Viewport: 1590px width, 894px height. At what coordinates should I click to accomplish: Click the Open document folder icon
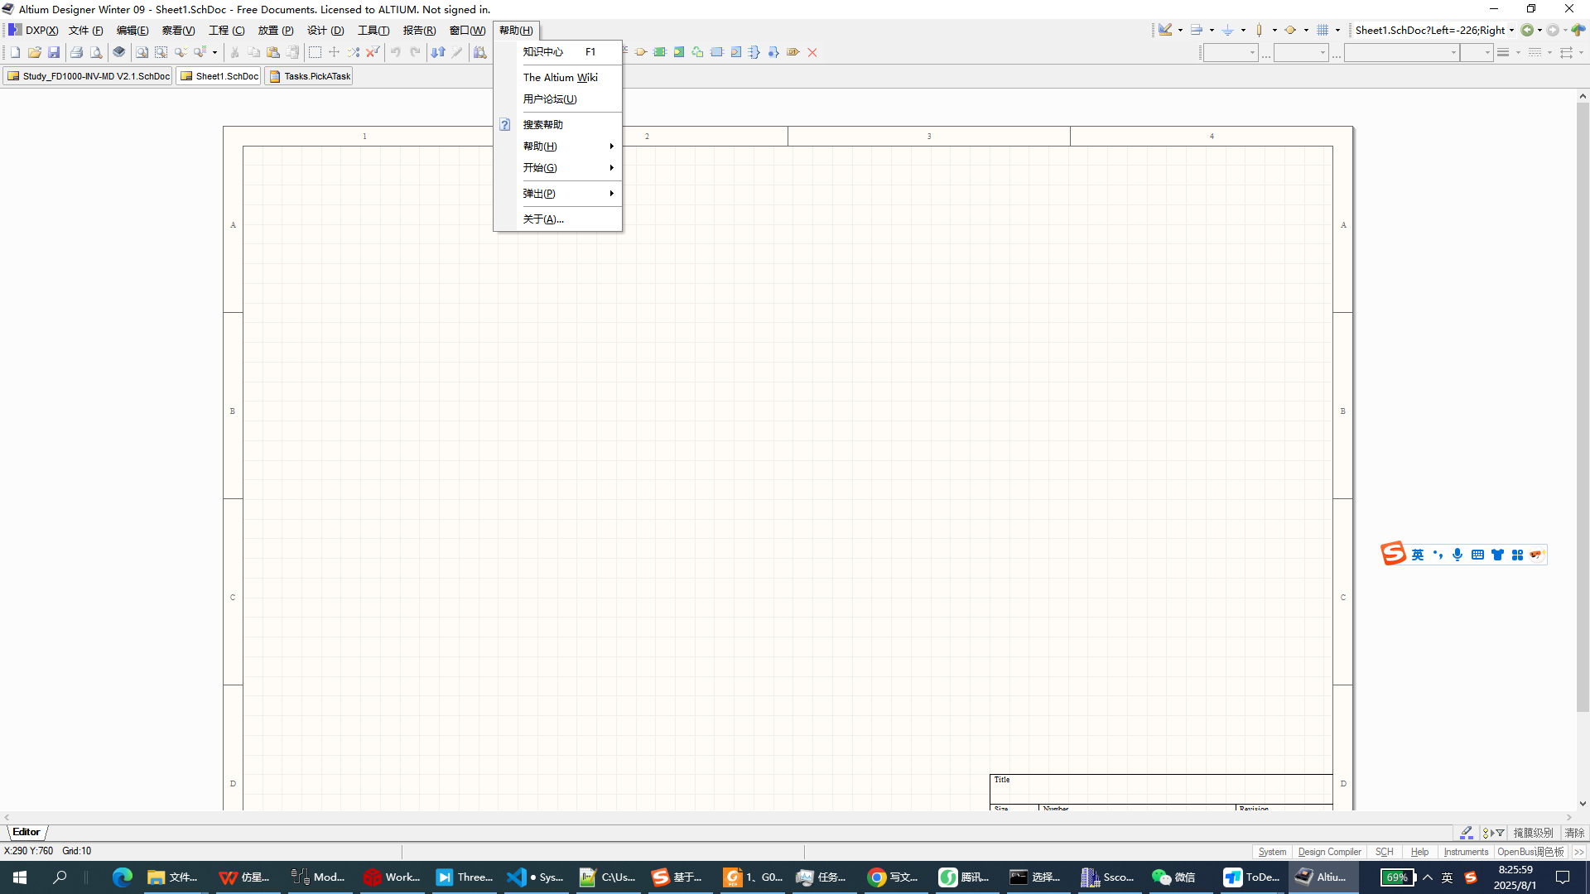(34, 52)
